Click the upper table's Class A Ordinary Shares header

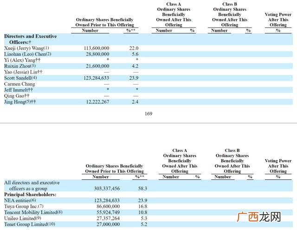[174, 14]
